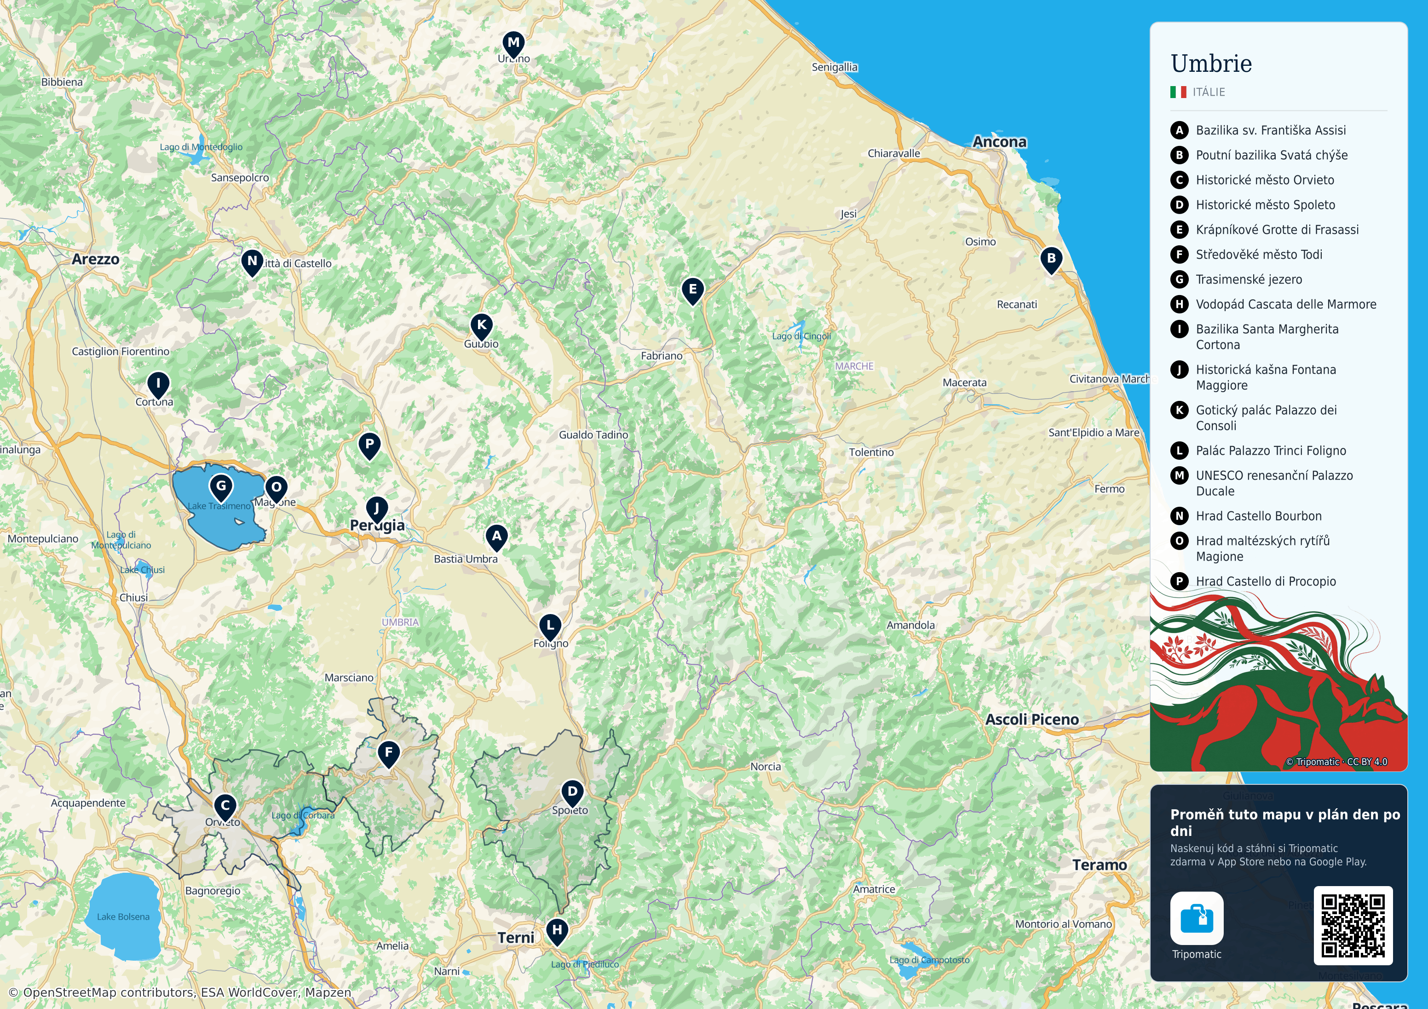Select legend entry Gotický palác Palazzo dei Consoli

pyautogui.click(x=1254, y=418)
